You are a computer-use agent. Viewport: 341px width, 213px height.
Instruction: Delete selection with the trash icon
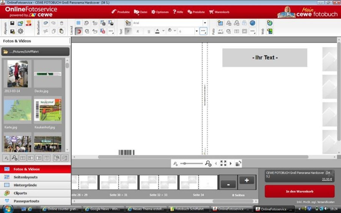61,23
